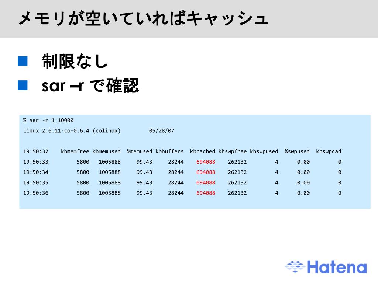Click 0.00 in the 19:50:34 row

pos(303,172)
